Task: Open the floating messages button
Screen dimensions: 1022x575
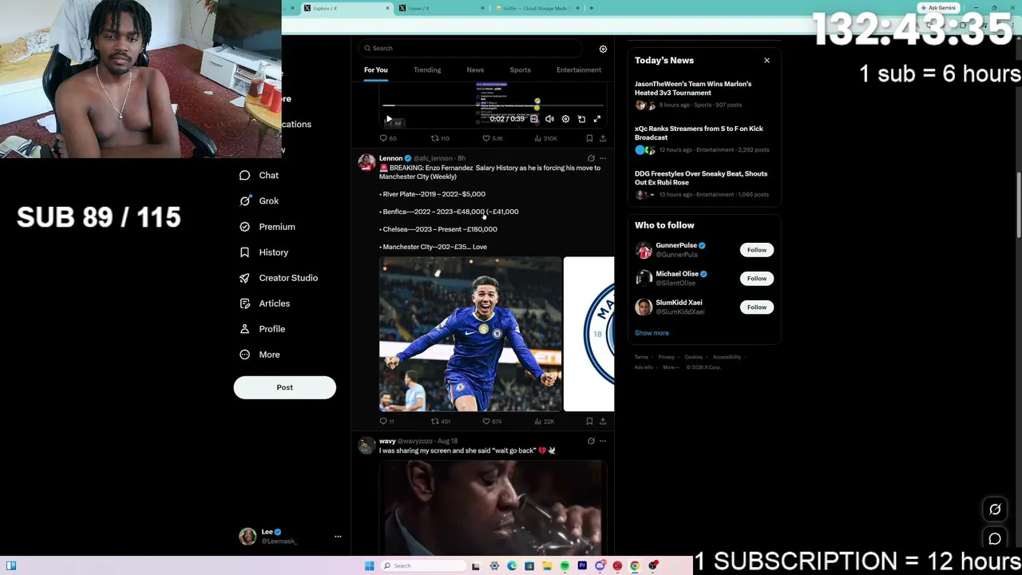Action: click(995, 539)
